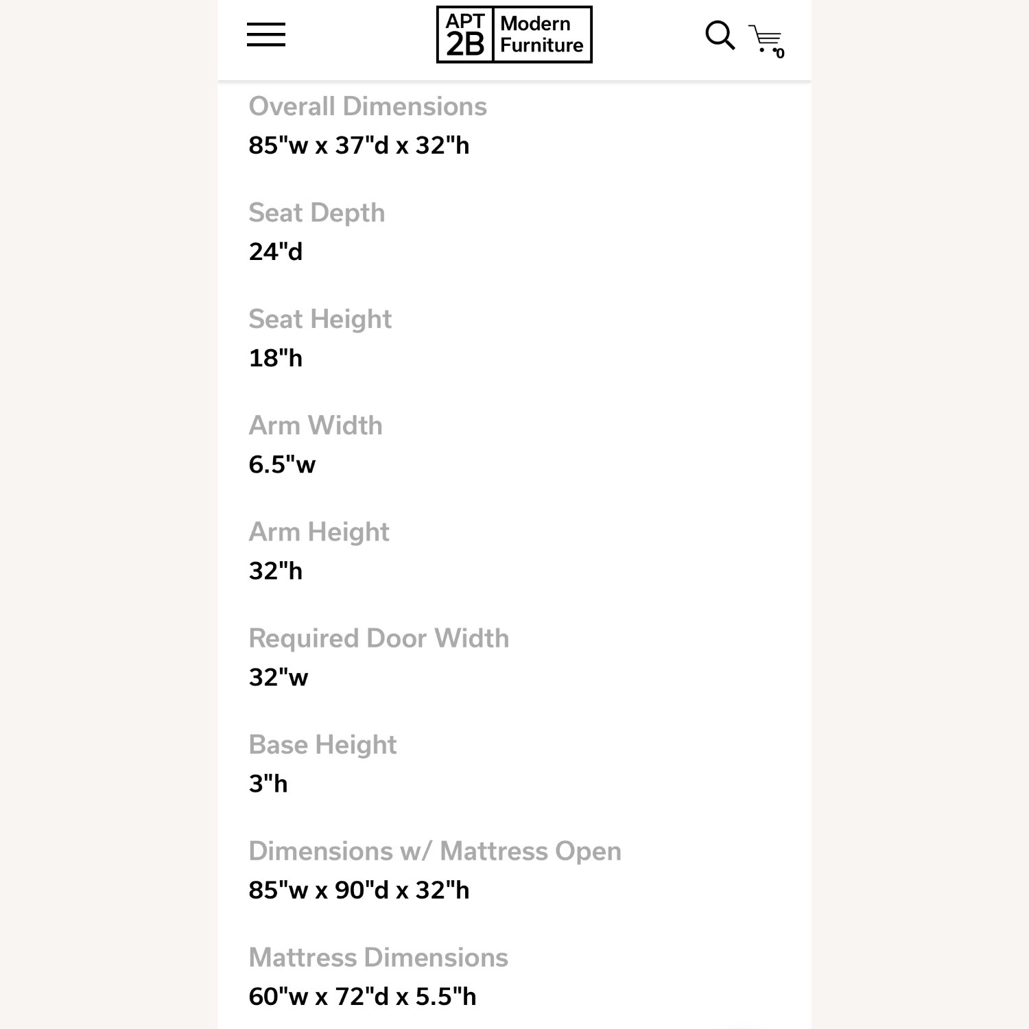Click the Arm Width label
The height and width of the screenshot is (1029, 1029).
315,425
